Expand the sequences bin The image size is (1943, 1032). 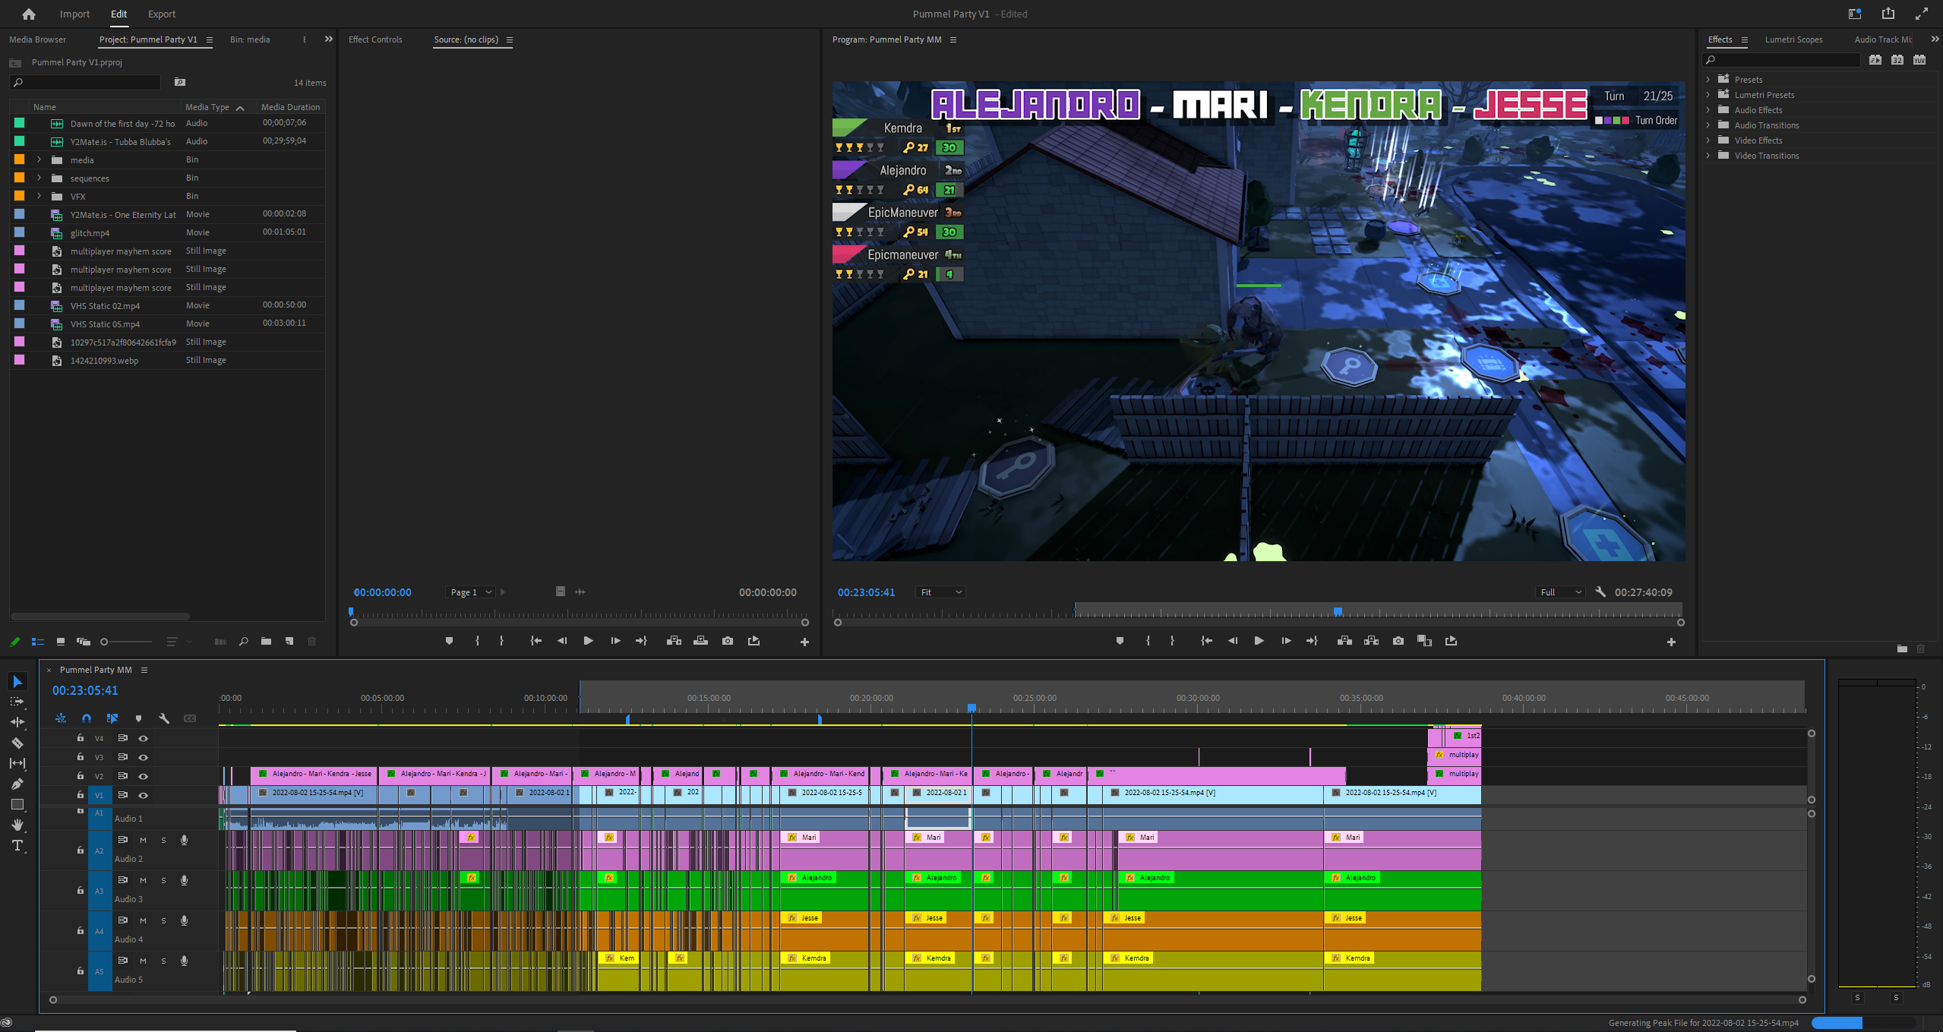click(x=39, y=178)
